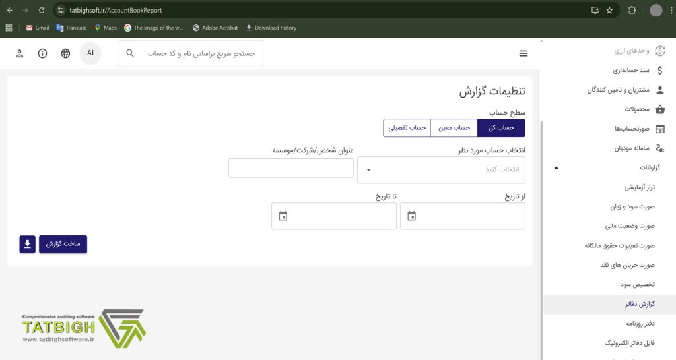This screenshot has width=676, height=360.
Task: Go to دفتر روزنامه in sidebar
Action: (x=639, y=324)
